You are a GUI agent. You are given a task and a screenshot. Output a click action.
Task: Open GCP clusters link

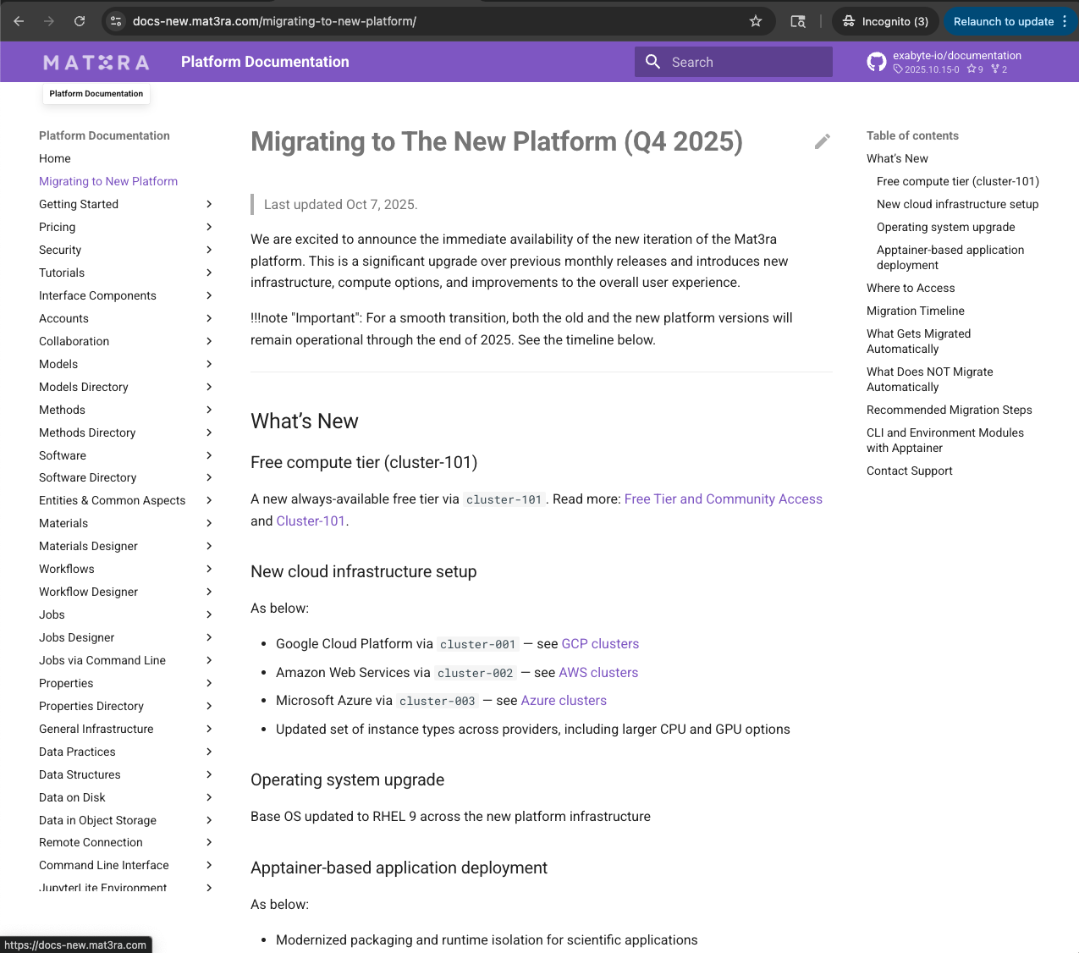600,644
